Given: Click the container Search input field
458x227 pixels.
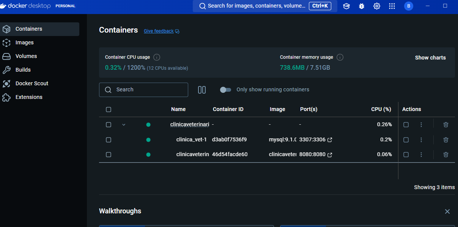Looking at the screenshot, I should coord(148,90).
